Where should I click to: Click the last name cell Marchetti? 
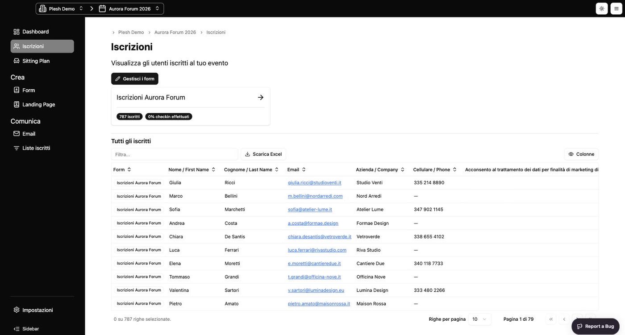[x=235, y=210]
